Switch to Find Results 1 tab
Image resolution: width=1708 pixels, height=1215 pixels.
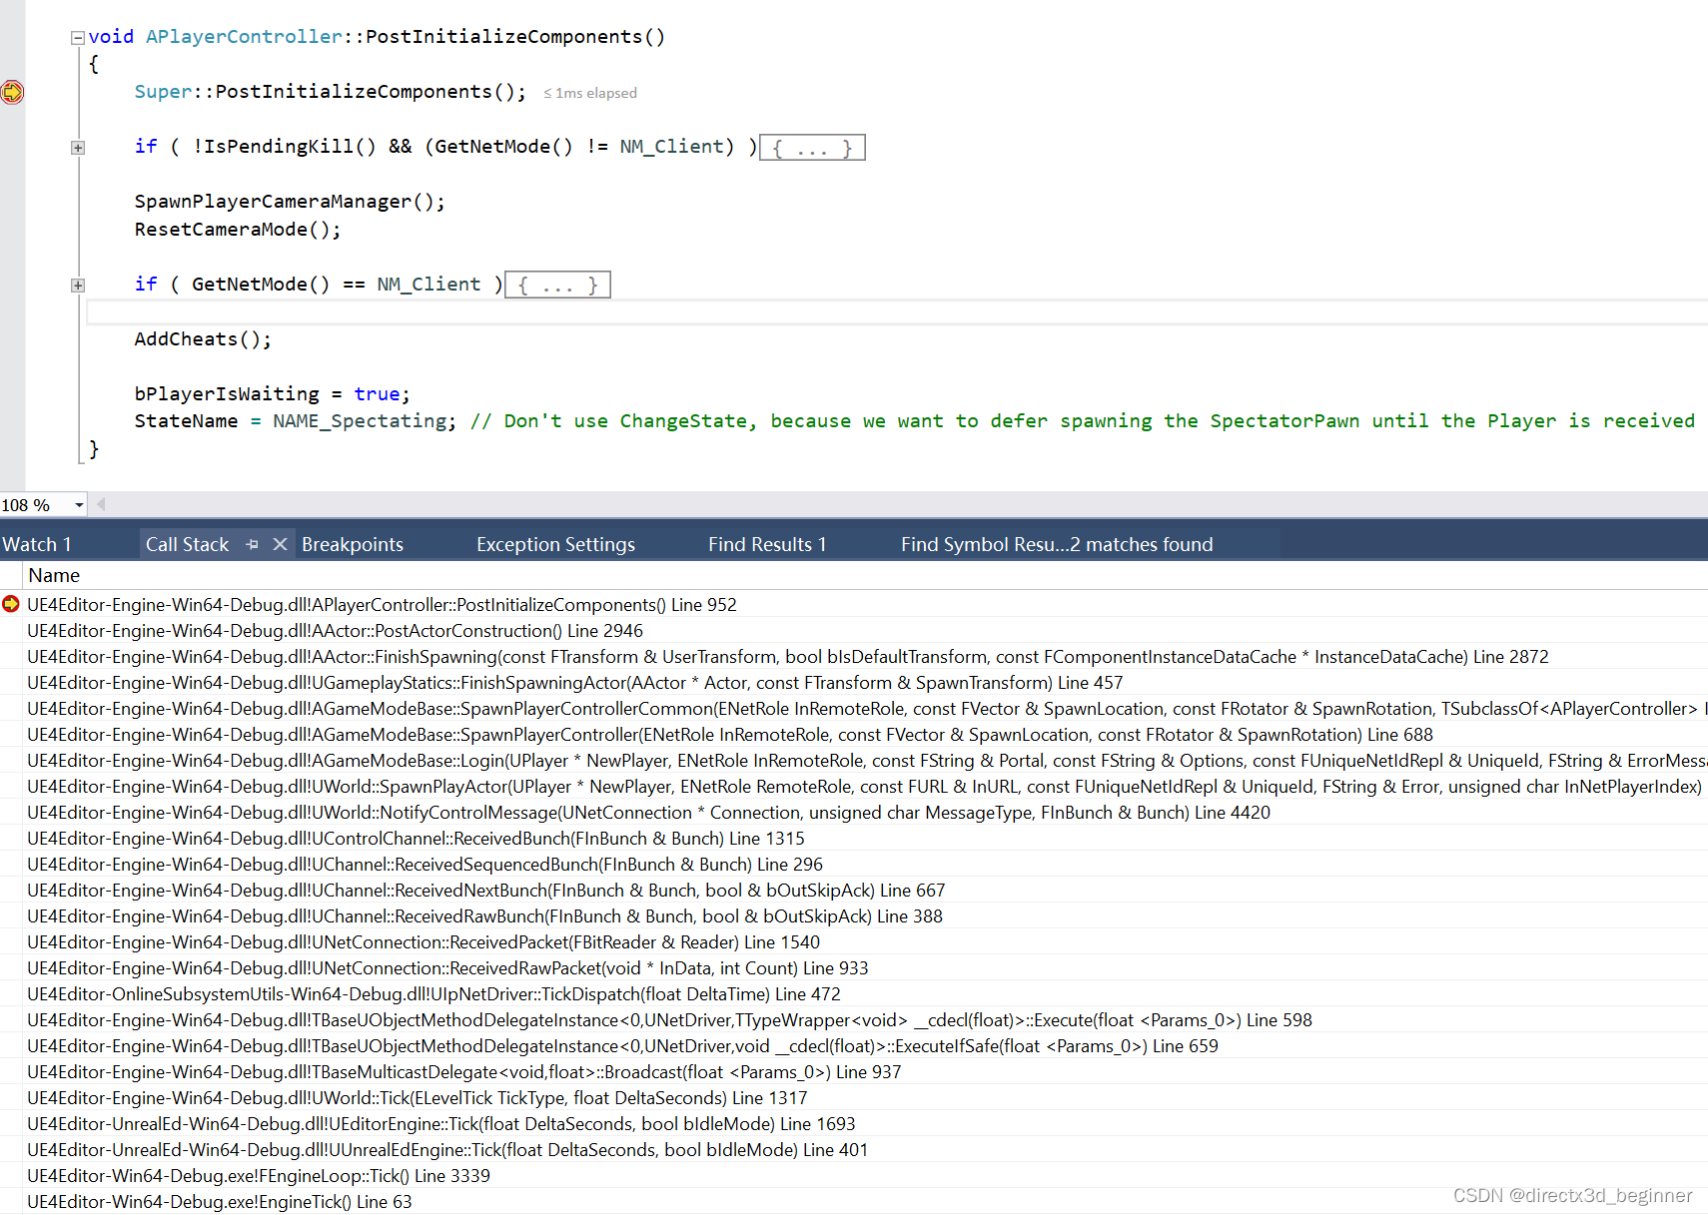767,544
